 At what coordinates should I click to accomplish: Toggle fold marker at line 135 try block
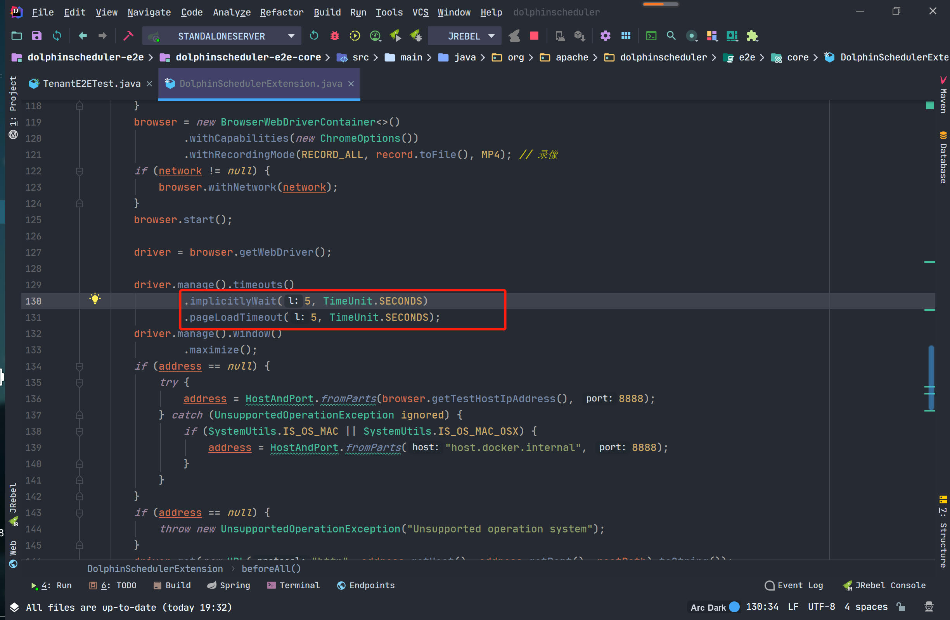click(x=80, y=383)
